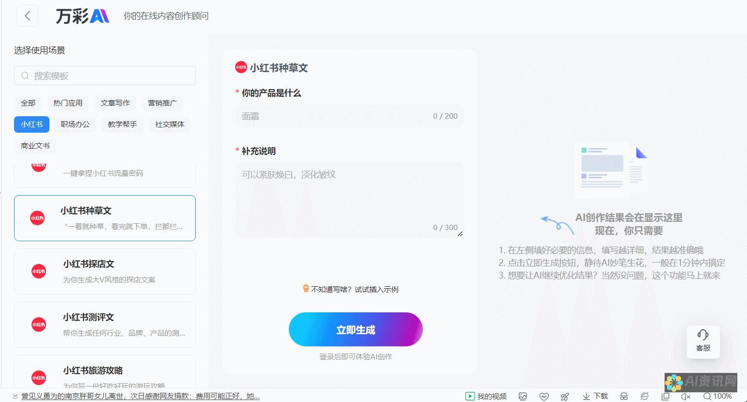Image resolution: width=747 pixels, height=402 pixels.
Task: Open 下载 downloads in status bar
Action: pyautogui.click(x=595, y=396)
